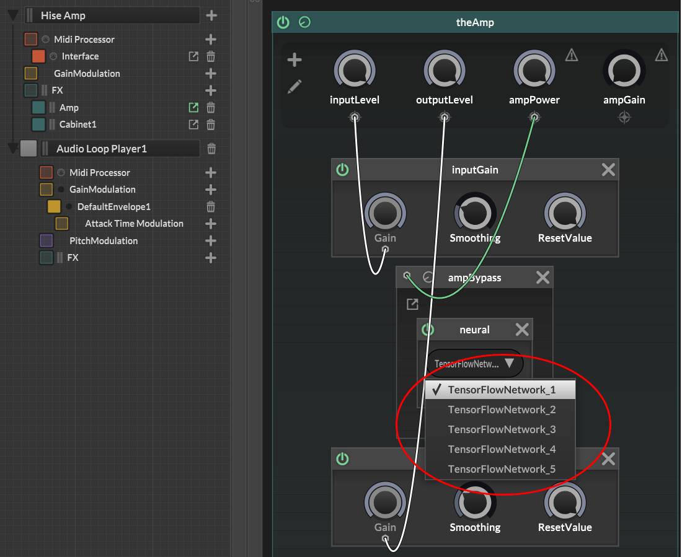Screen dimensions: 682x557
Task: Open the ampBypass popup editor icon
Action: tap(412, 304)
